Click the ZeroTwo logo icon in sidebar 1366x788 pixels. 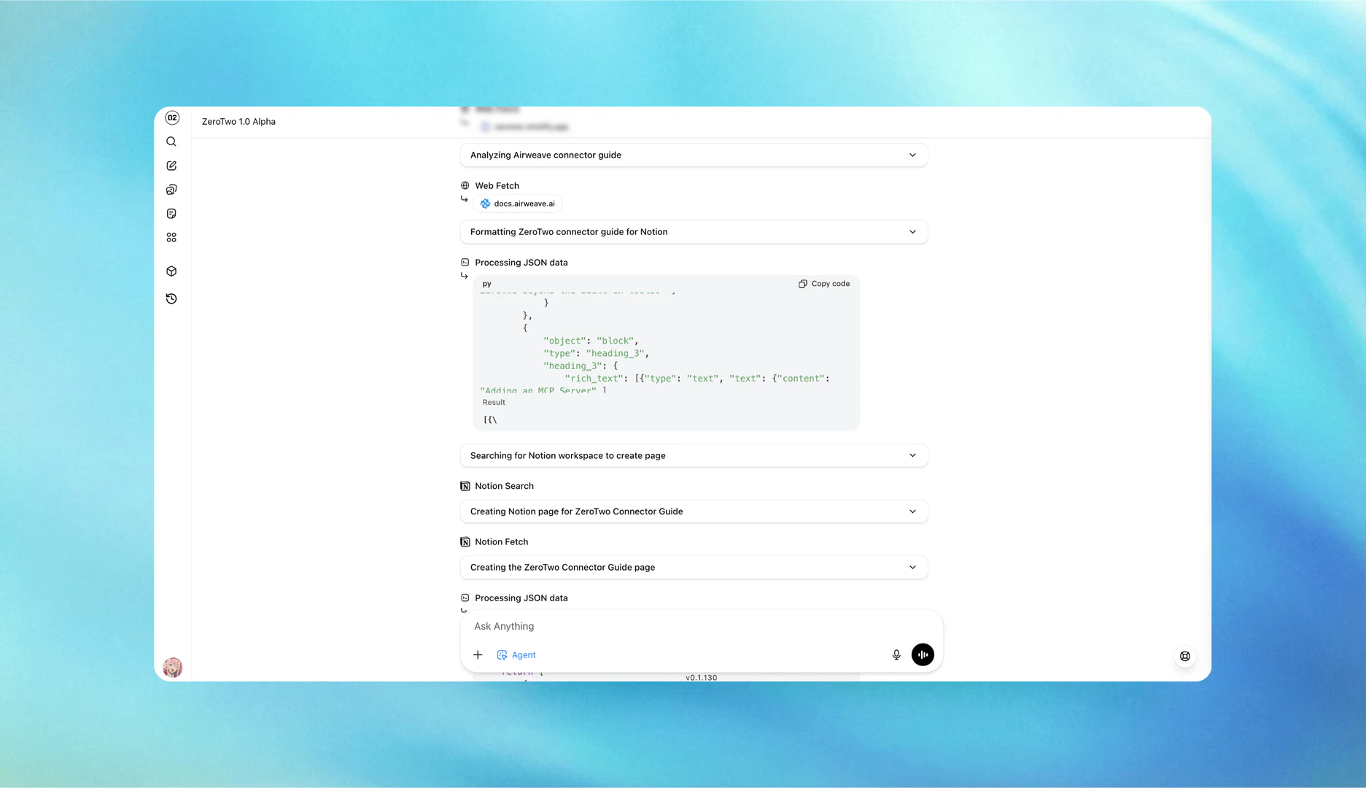172,117
